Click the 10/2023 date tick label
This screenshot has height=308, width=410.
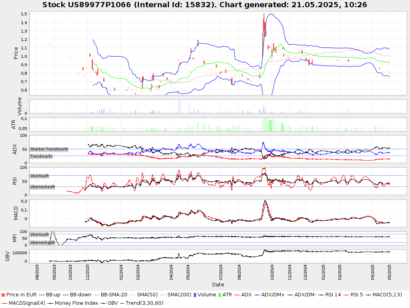pos(70,272)
